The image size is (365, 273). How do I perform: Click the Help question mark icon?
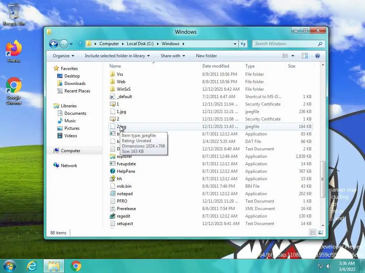click(318, 56)
